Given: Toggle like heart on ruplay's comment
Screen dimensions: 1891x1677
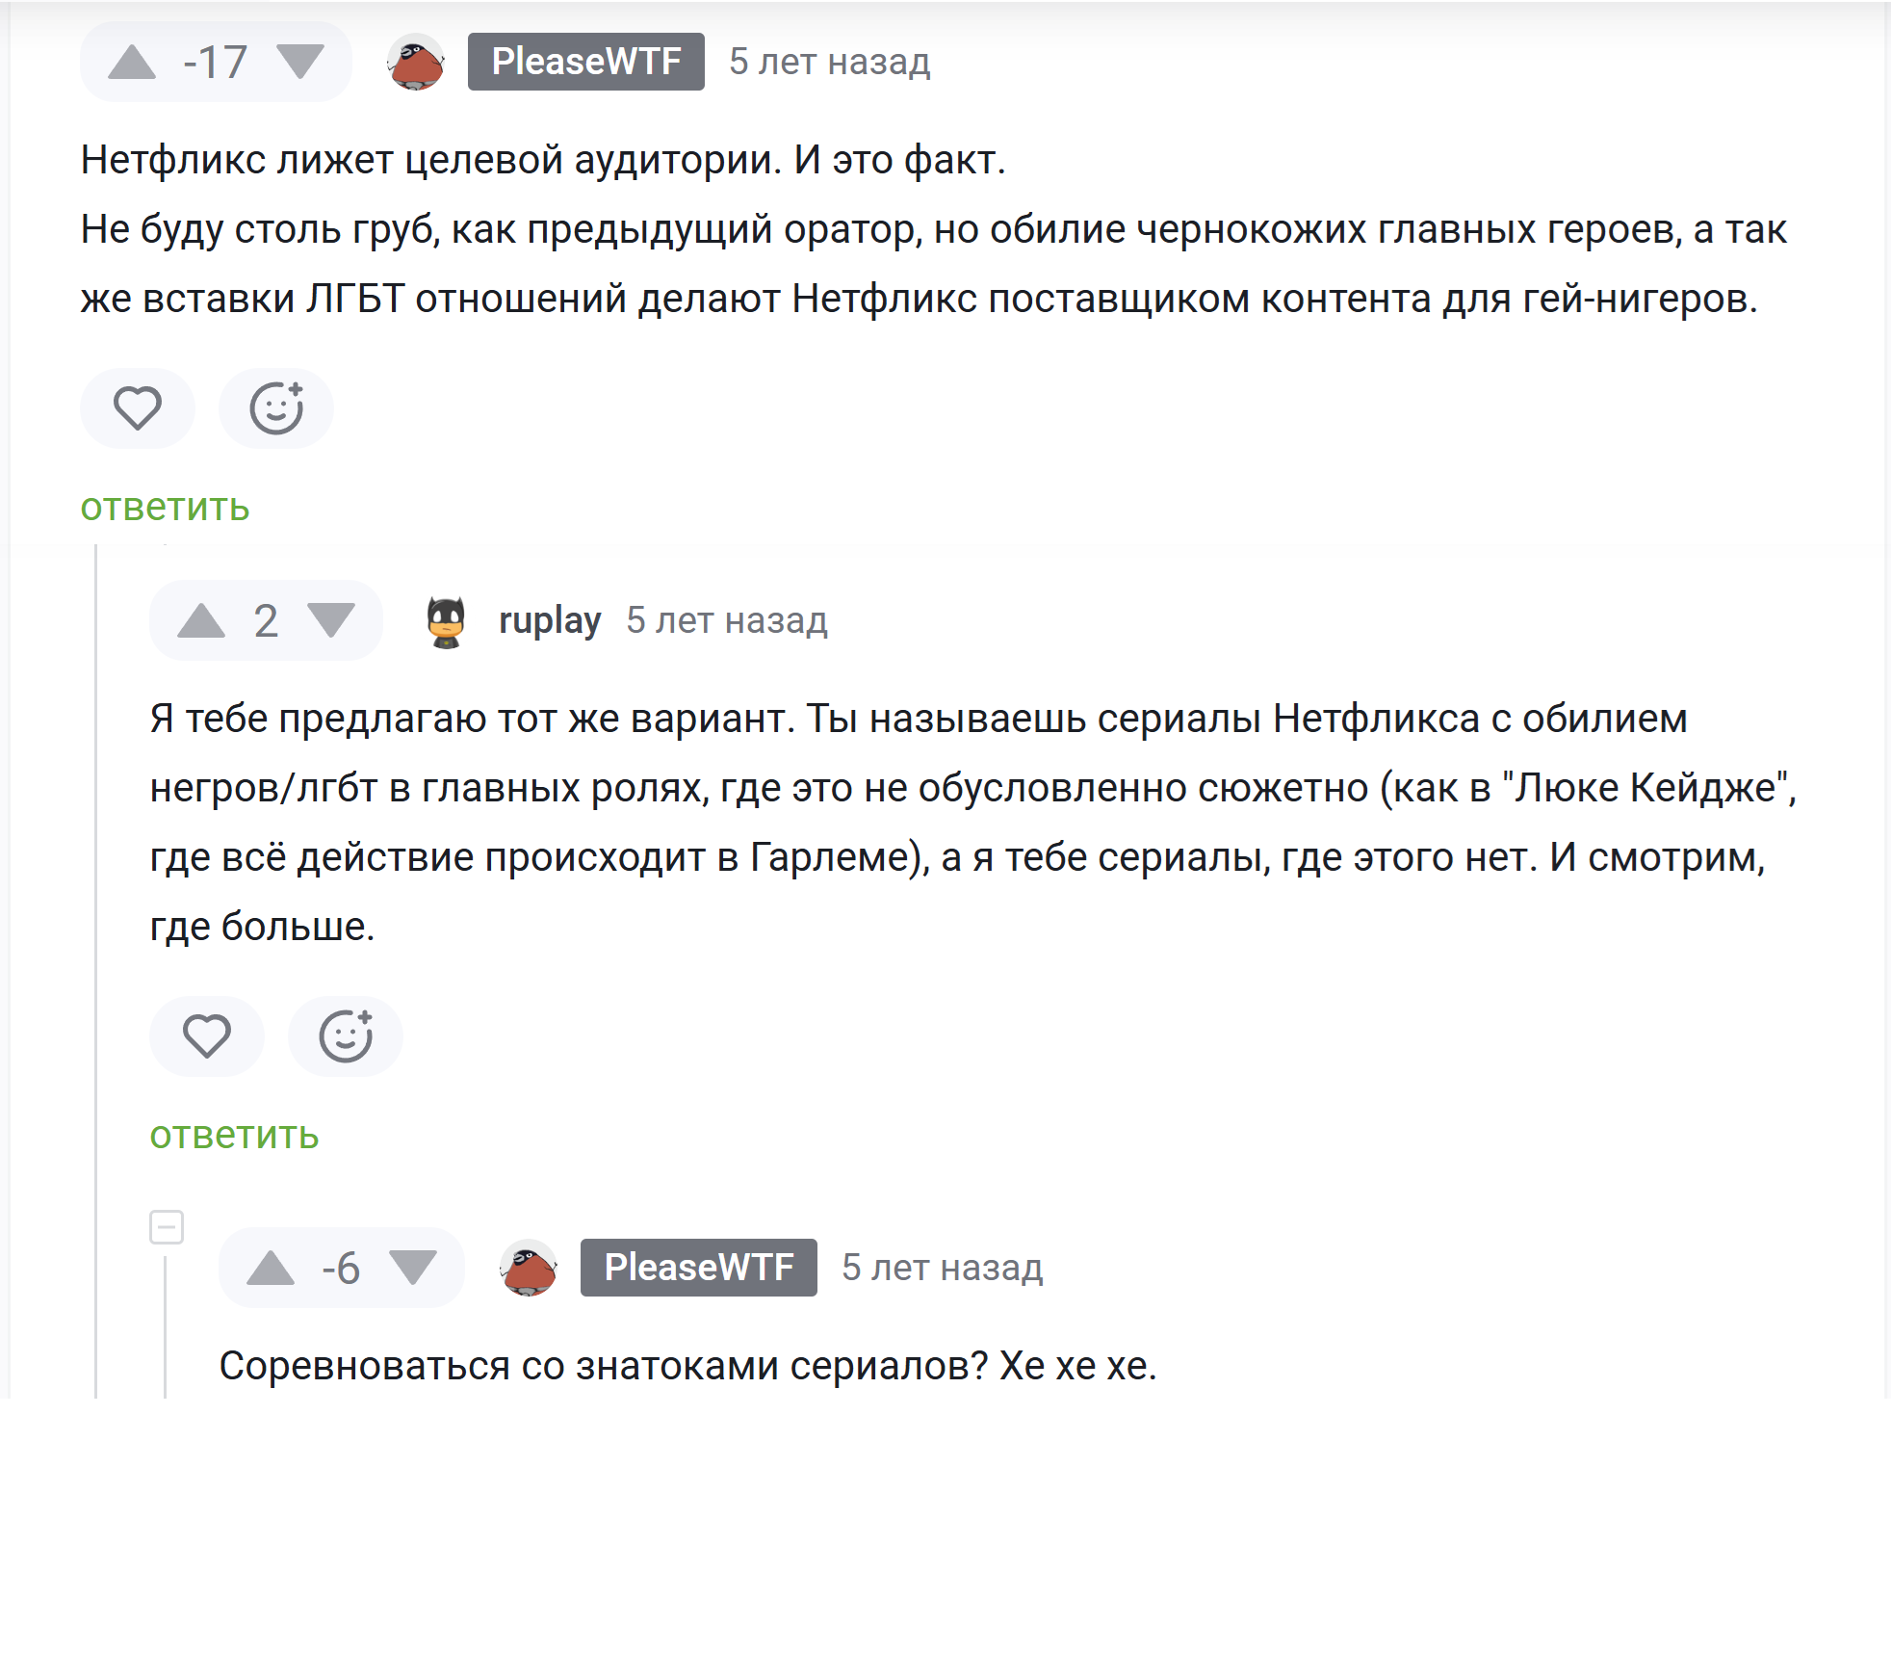Looking at the screenshot, I should click(x=206, y=1036).
